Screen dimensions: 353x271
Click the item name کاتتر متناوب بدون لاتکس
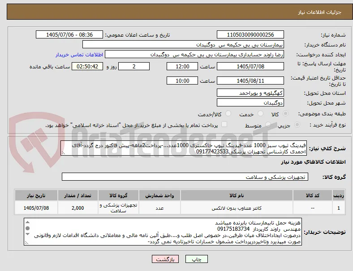click(237, 208)
